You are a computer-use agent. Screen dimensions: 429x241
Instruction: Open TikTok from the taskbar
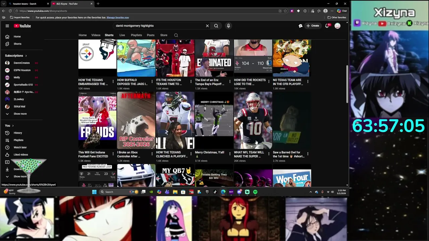click(x=215, y=192)
